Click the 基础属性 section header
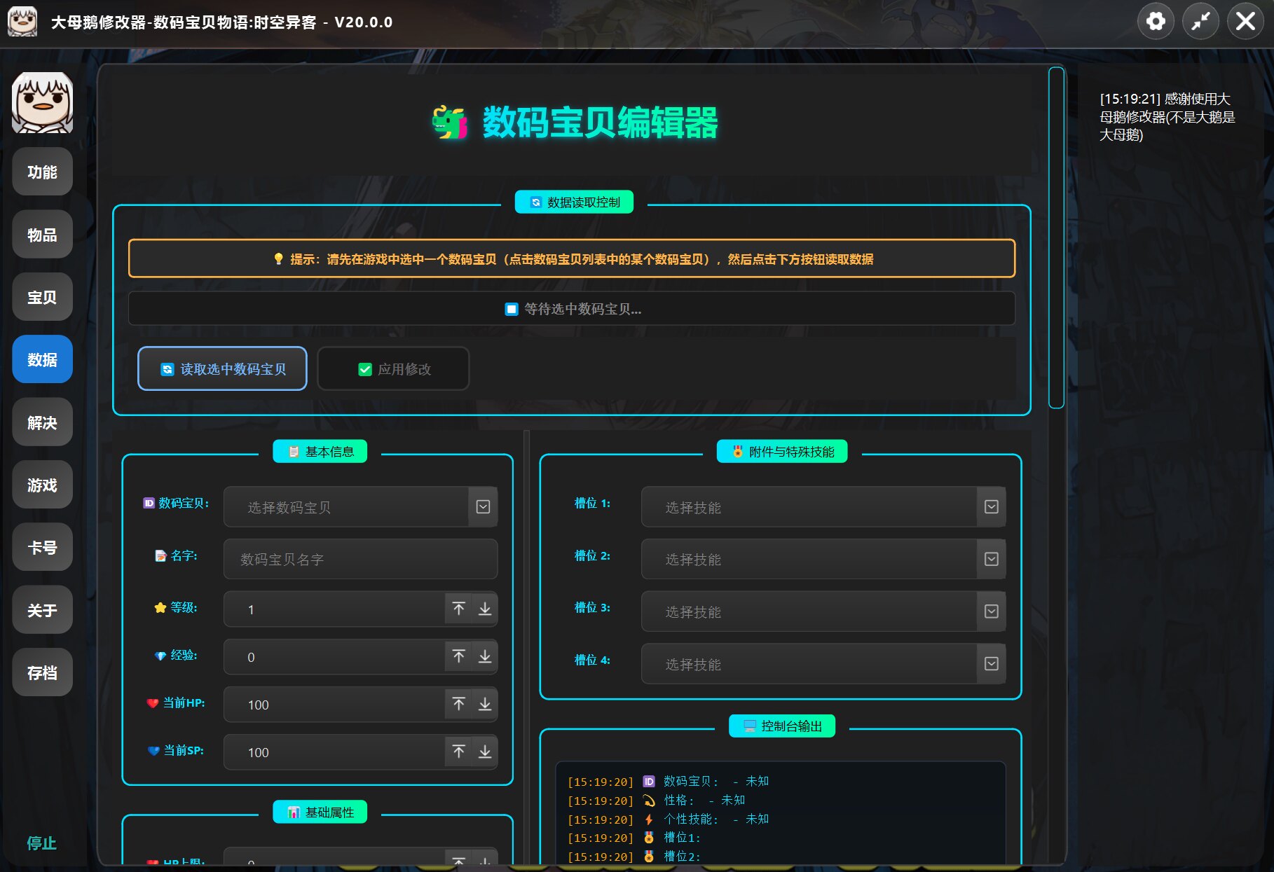The image size is (1274, 872). coord(320,812)
